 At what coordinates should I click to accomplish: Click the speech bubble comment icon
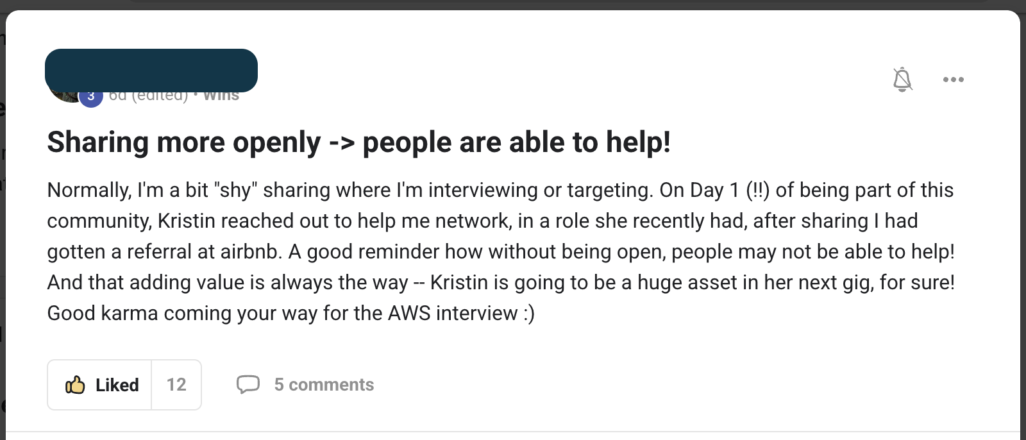point(248,385)
